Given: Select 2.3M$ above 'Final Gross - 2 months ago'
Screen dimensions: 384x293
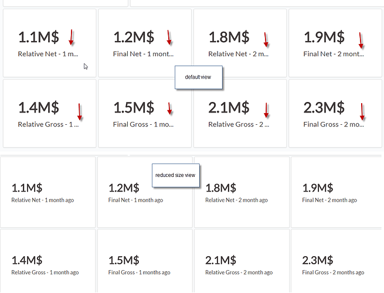Looking at the screenshot, I should [x=318, y=260].
